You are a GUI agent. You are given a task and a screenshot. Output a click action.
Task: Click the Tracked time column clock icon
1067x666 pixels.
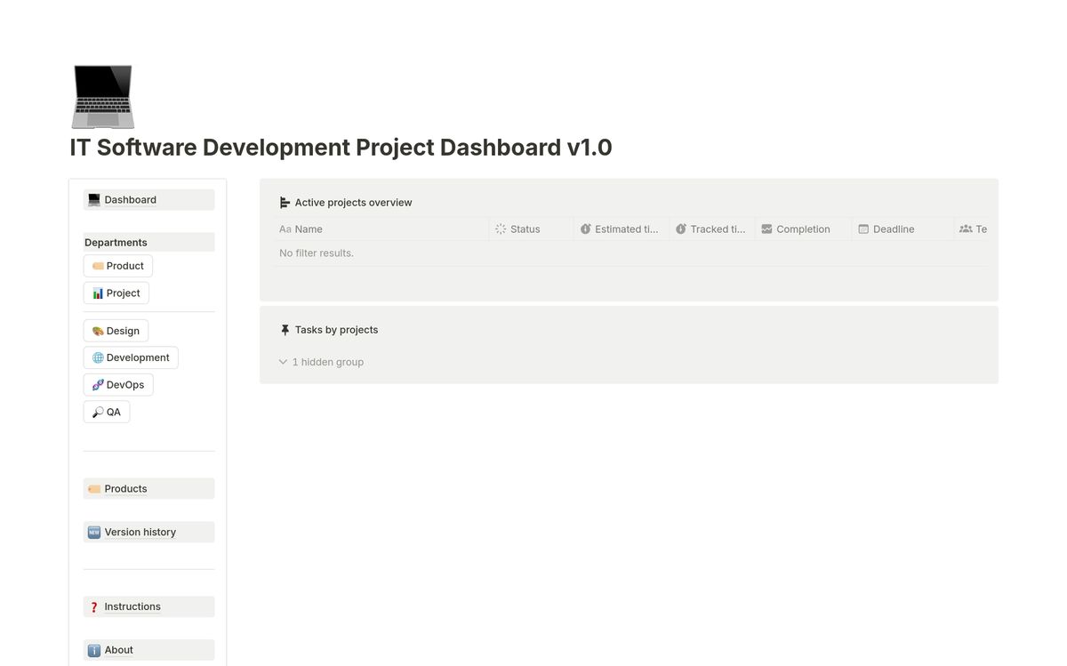click(680, 229)
